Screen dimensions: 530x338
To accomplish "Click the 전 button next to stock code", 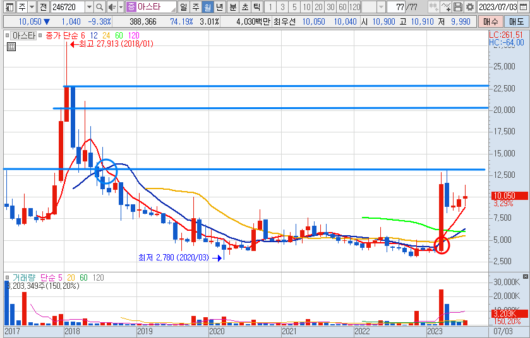I will [x=43, y=7].
